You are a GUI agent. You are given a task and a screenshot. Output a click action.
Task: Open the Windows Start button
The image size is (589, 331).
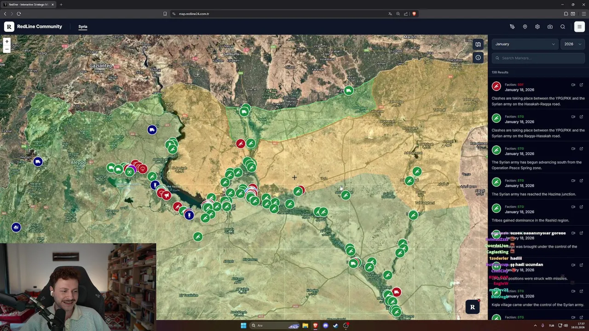243,325
